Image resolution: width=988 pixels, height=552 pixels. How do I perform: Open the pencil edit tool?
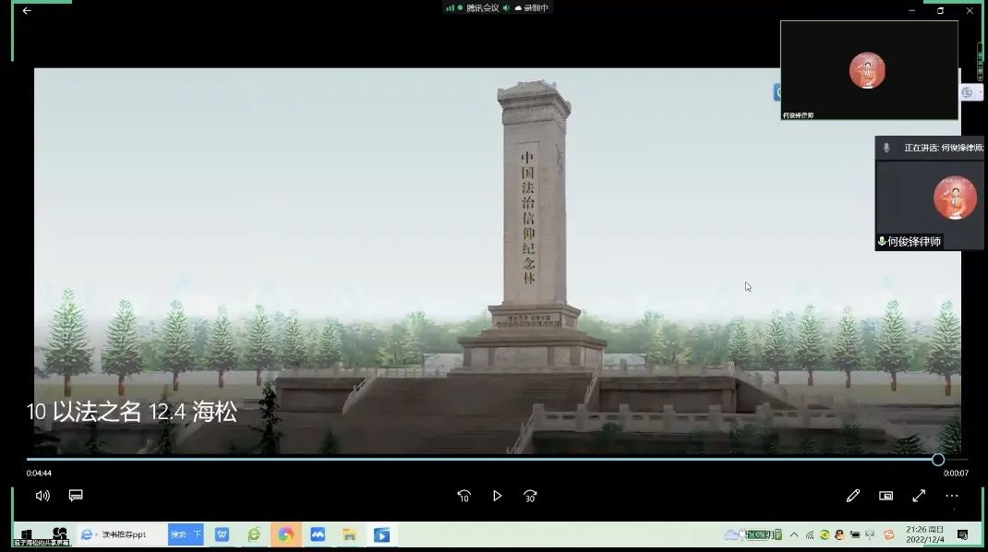click(x=853, y=496)
